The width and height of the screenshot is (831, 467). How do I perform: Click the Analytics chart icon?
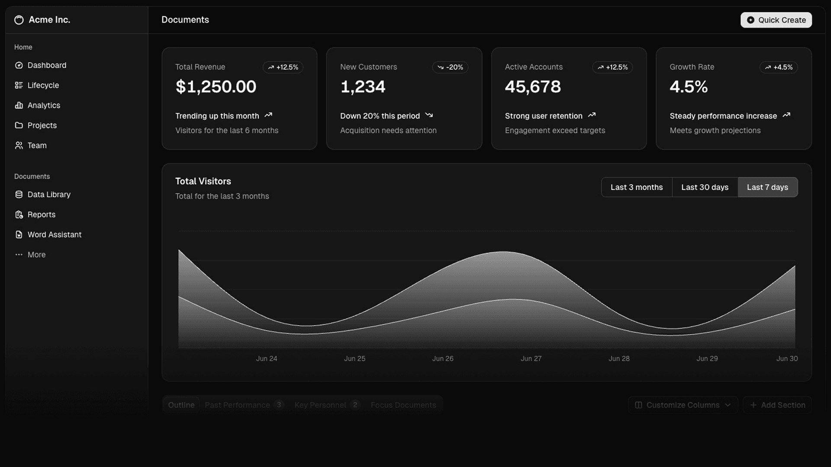pos(19,105)
